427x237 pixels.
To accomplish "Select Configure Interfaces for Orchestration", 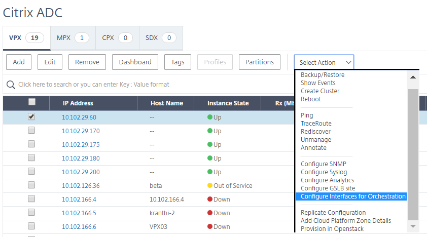I will pyautogui.click(x=351, y=196).
